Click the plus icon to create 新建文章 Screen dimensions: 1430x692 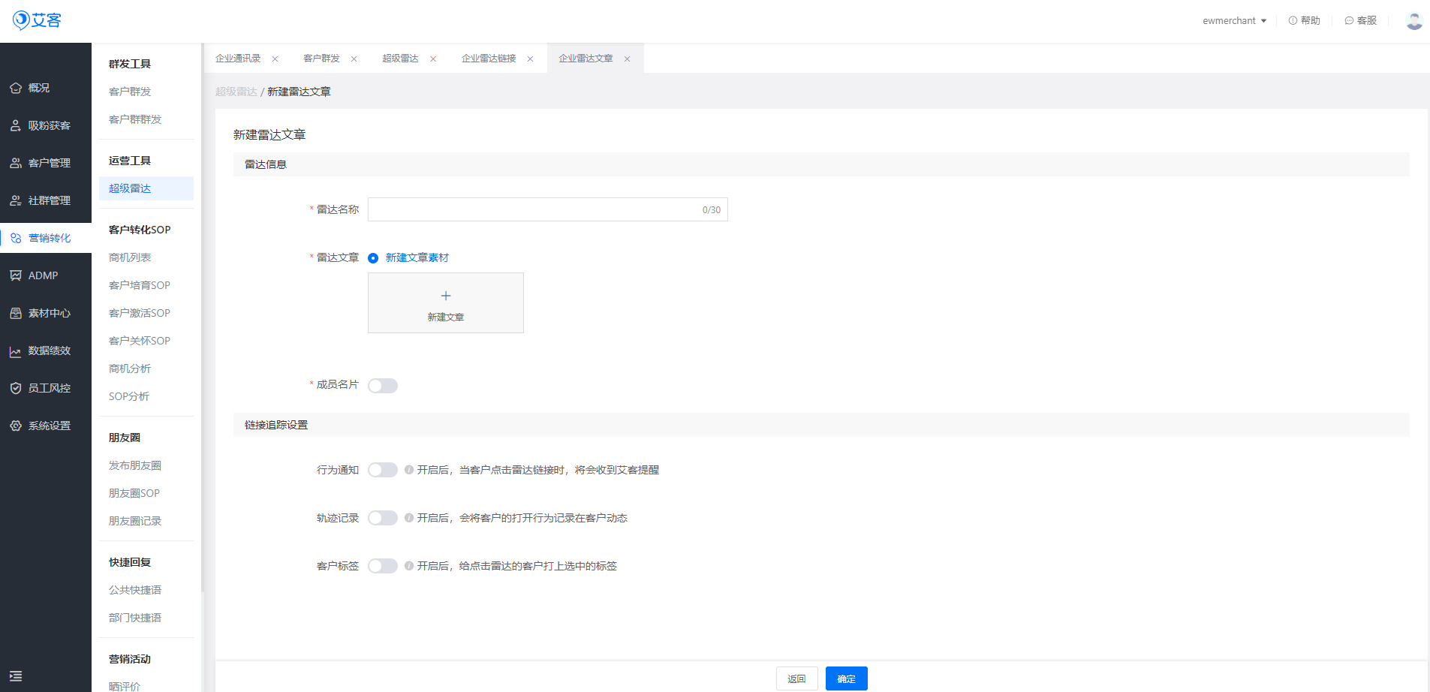[446, 296]
